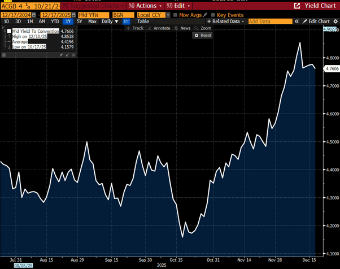Screen dimensions: 340x269
Task: Select the 3D range tab
Action: 18,21
